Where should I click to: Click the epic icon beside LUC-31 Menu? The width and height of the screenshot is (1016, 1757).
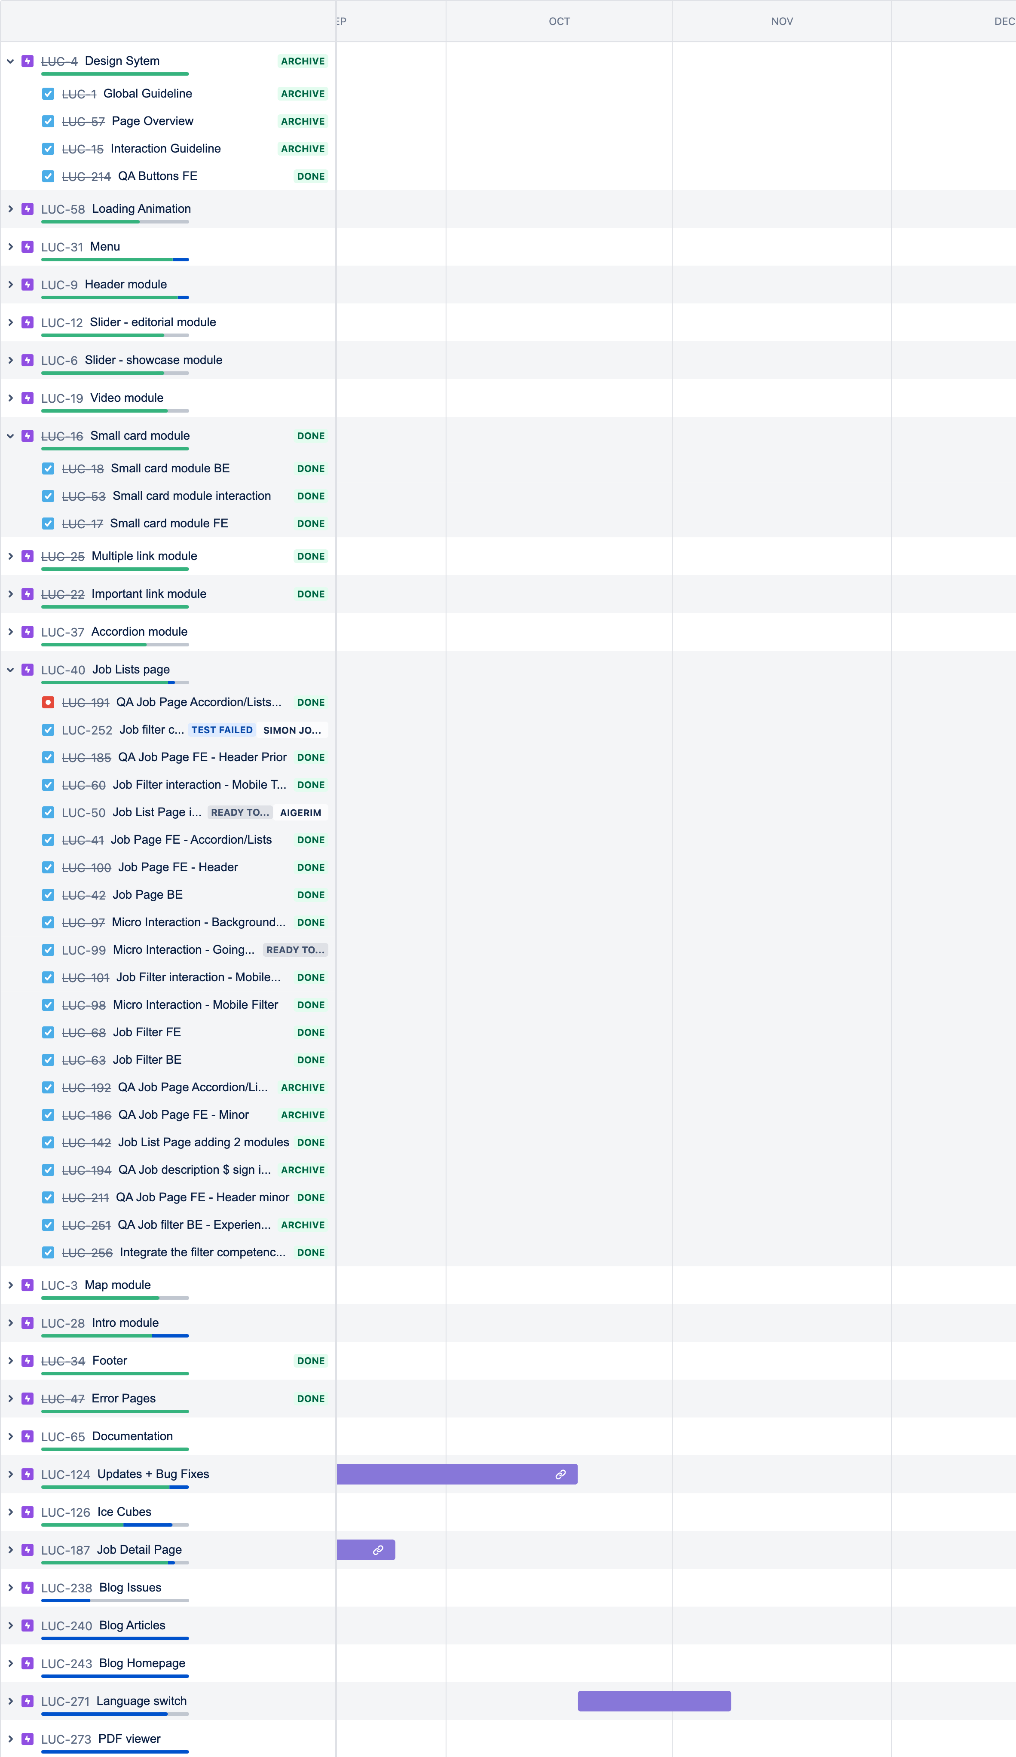tap(28, 247)
